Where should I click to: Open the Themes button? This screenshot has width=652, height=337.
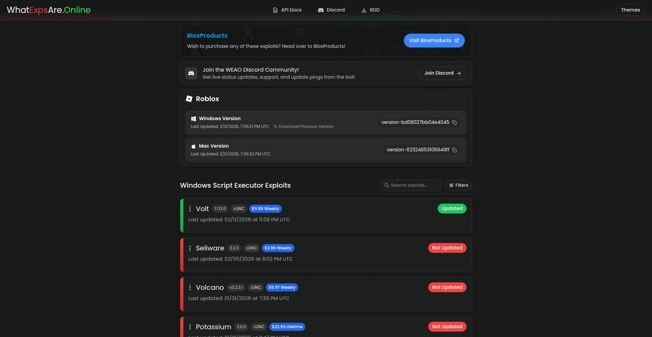[630, 10]
